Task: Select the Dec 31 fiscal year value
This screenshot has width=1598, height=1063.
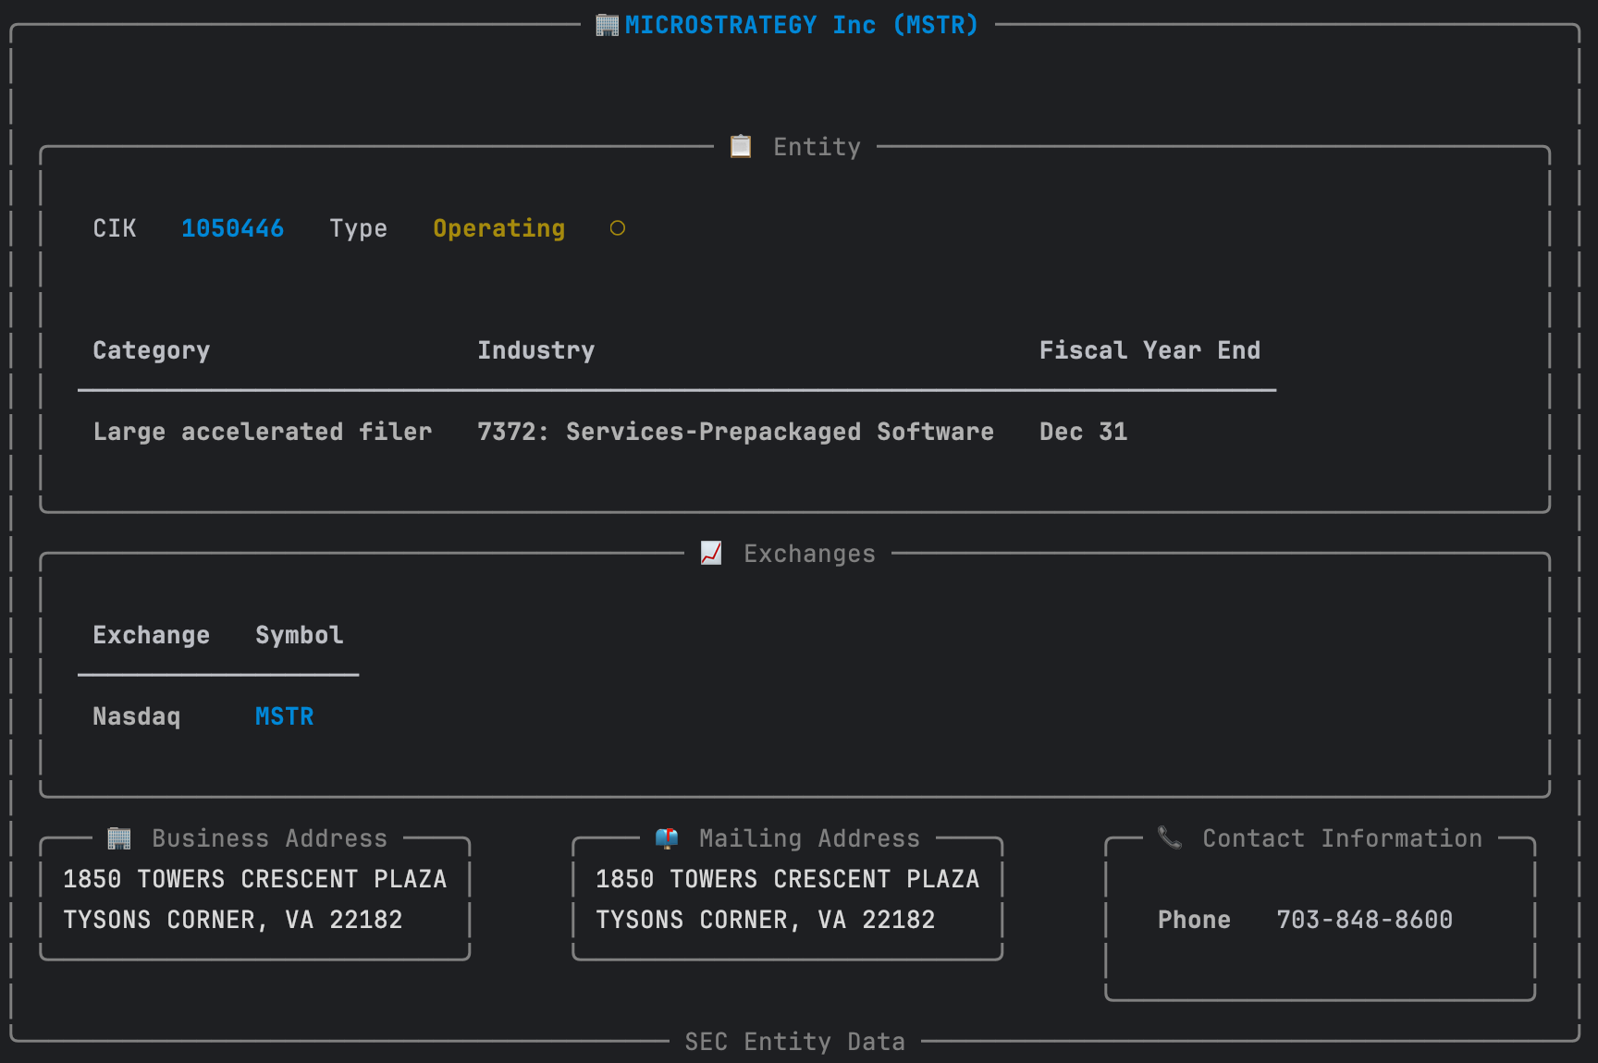Action: click(1084, 432)
